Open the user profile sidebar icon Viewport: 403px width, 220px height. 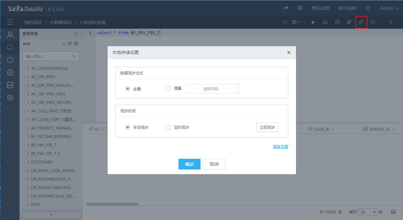[10, 34]
